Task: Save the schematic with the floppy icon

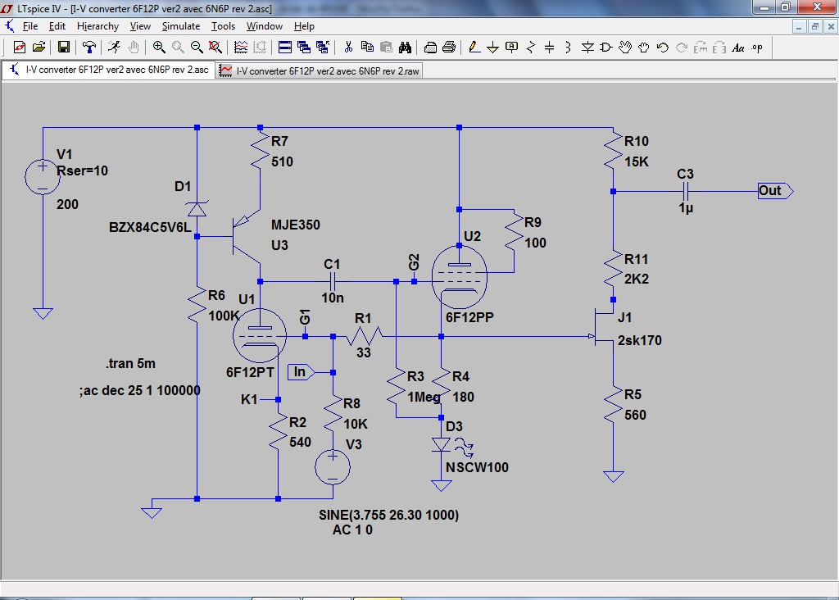Action: pyautogui.click(x=64, y=48)
